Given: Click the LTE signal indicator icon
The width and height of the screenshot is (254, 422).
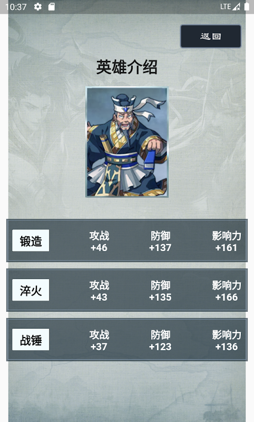Looking at the screenshot, I should 230,7.
